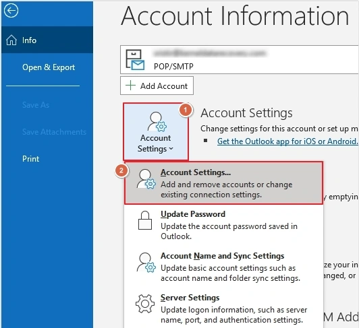
Task: Click 'Update the account password saved' text
Action: (229, 231)
